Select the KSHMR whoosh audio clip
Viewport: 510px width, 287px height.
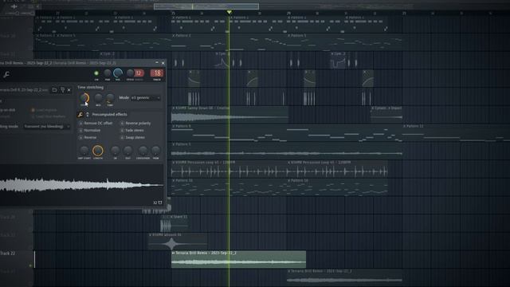click(178, 241)
